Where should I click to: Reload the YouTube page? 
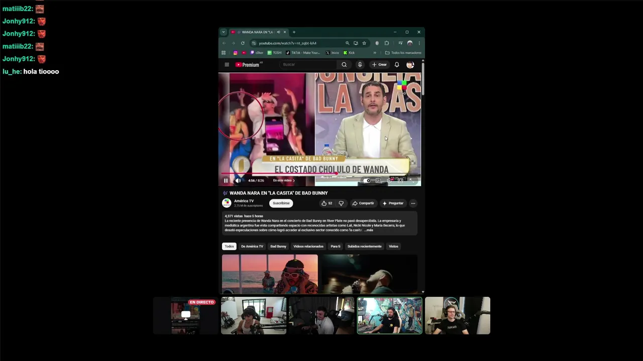coord(243,43)
